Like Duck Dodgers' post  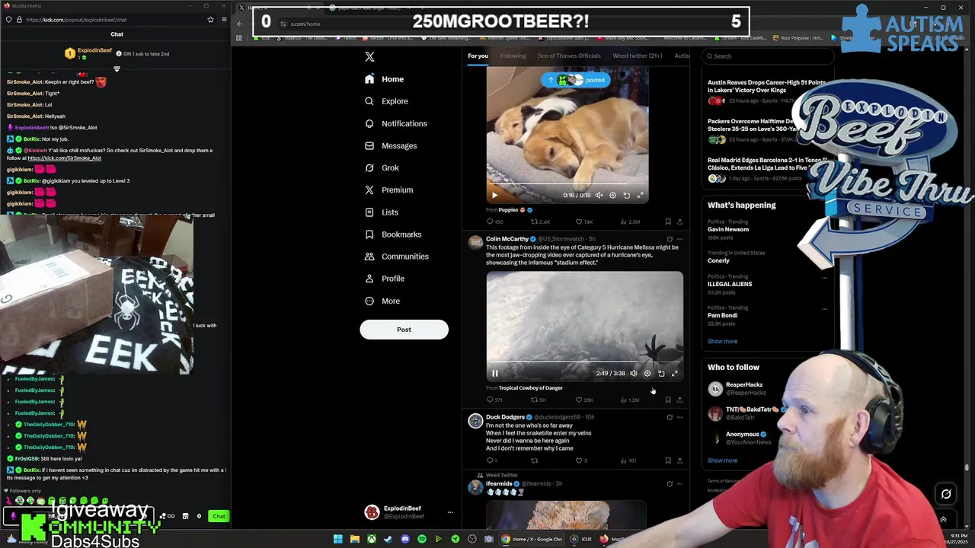point(580,460)
